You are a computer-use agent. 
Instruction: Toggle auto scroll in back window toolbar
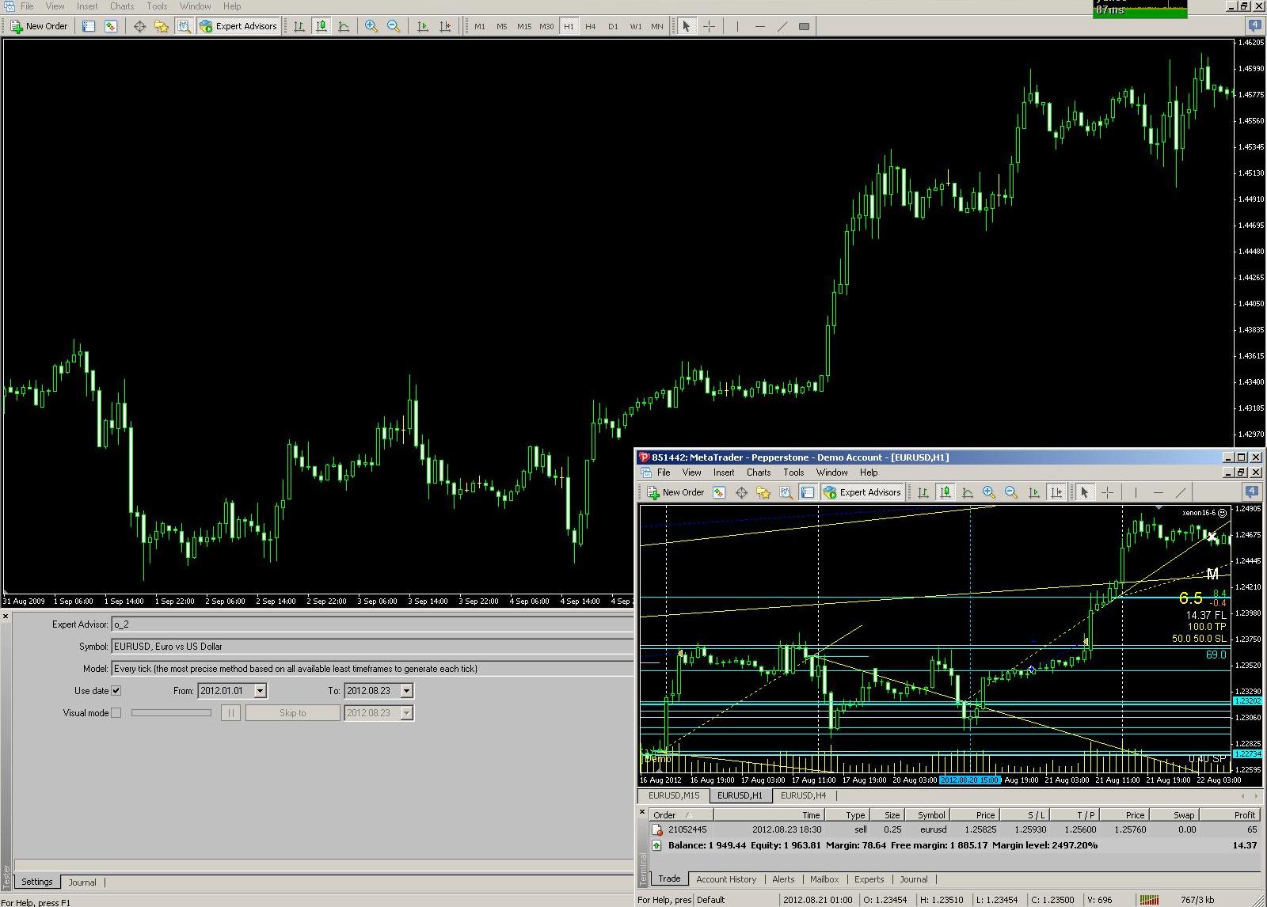tap(423, 26)
